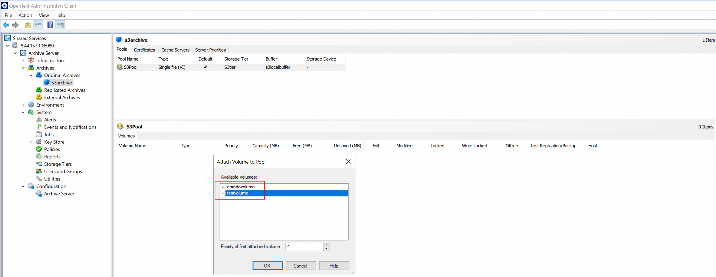Click the Original Archives icon
The height and width of the screenshot is (277, 716).
pos(39,75)
